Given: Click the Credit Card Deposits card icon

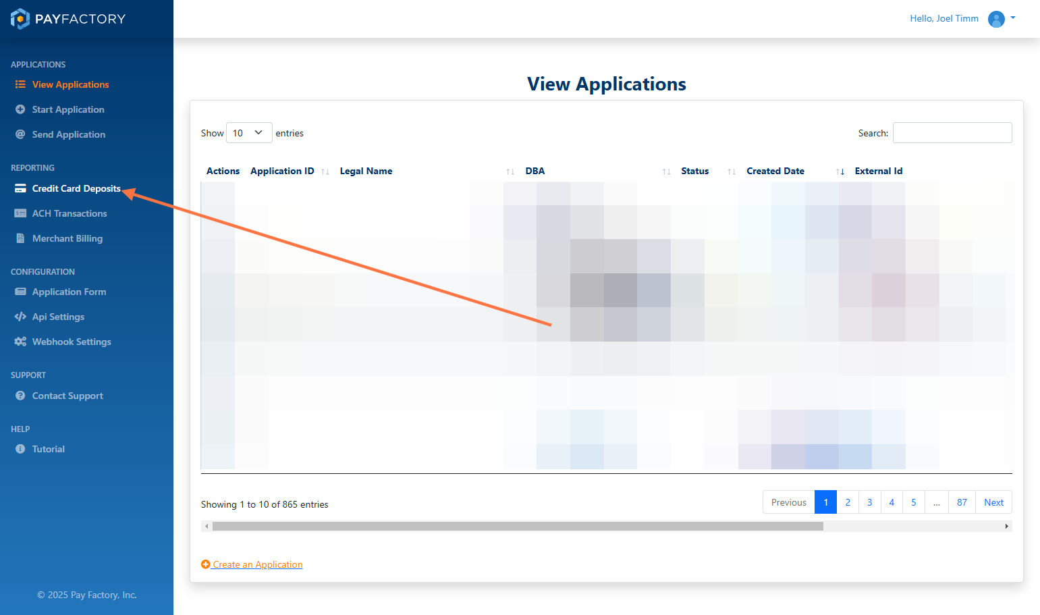Looking at the screenshot, I should coord(20,188).
